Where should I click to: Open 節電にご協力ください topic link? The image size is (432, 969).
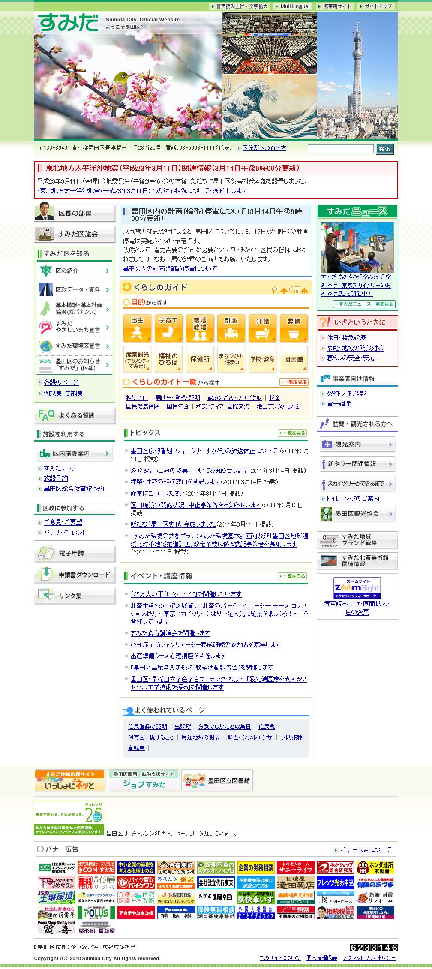tap(158, 494)
